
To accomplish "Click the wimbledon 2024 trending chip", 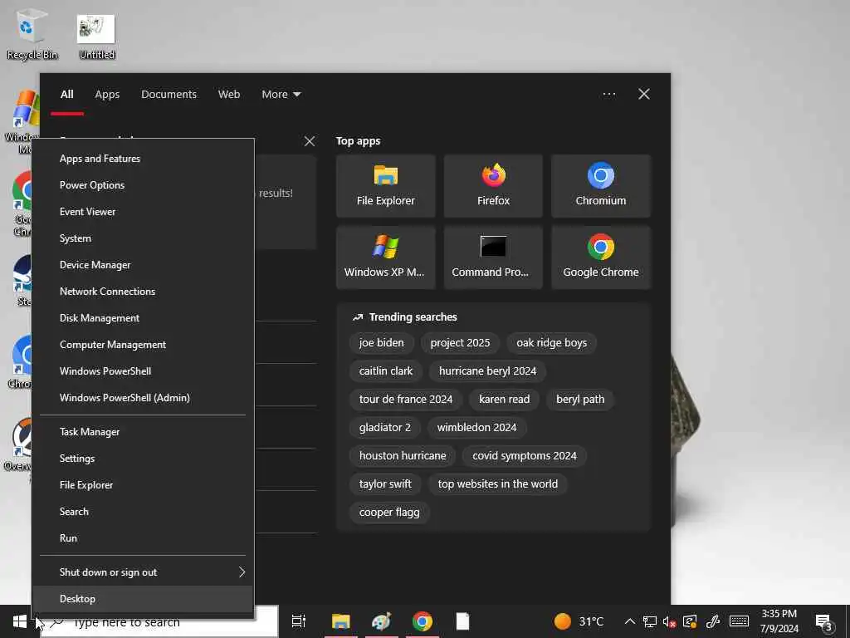I will pyautogui.click(x=477, y=428).
